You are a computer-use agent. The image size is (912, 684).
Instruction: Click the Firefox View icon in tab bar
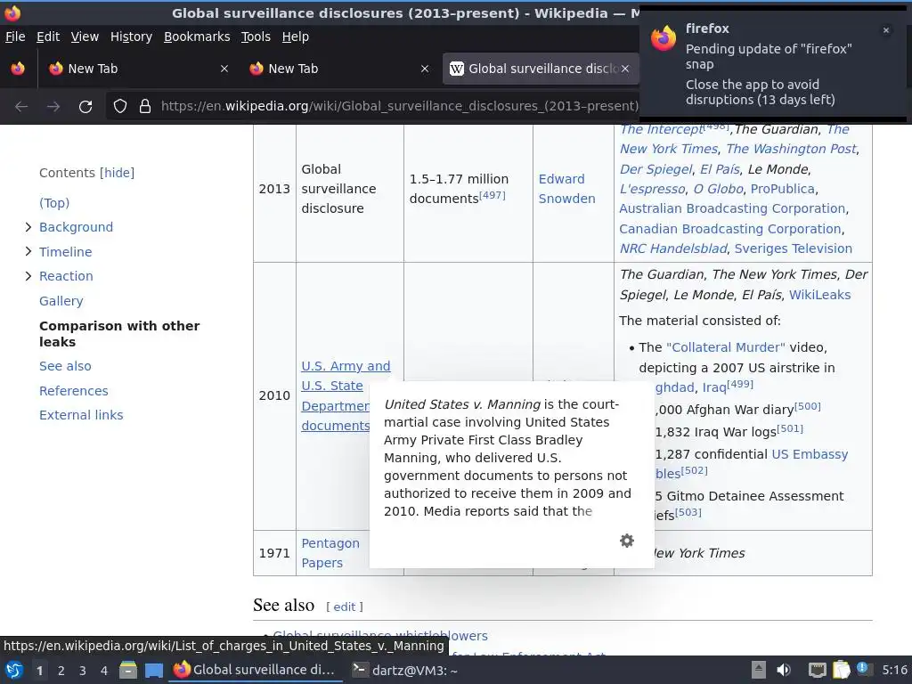(18, 69)
